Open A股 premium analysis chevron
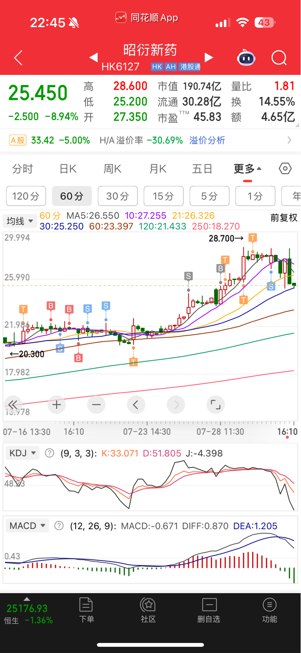 [289, 140]
